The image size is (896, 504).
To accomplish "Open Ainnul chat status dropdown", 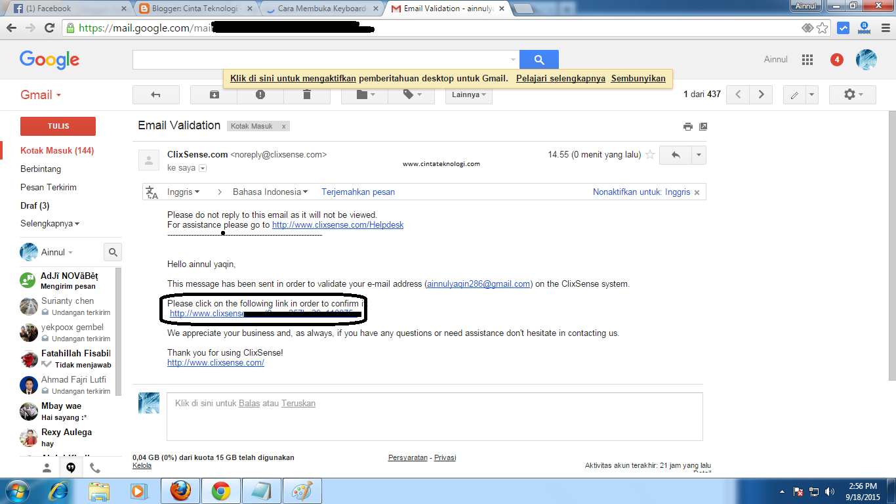I will point(56,252).
